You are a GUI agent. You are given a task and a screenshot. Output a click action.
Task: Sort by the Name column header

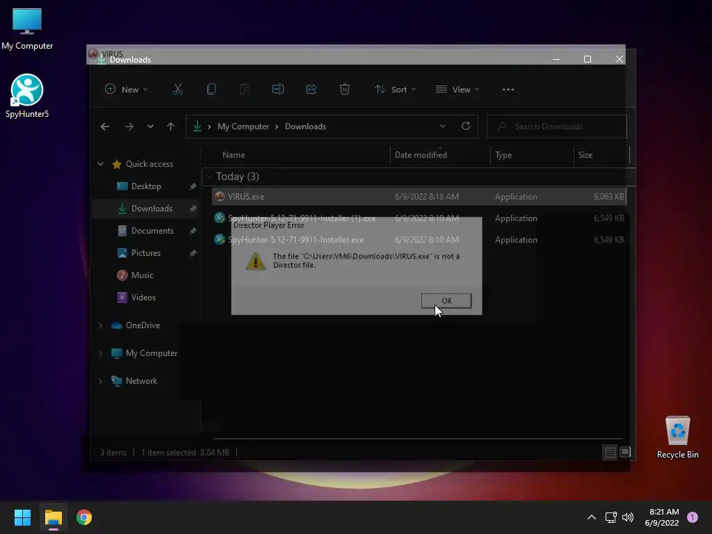point(234,155)
